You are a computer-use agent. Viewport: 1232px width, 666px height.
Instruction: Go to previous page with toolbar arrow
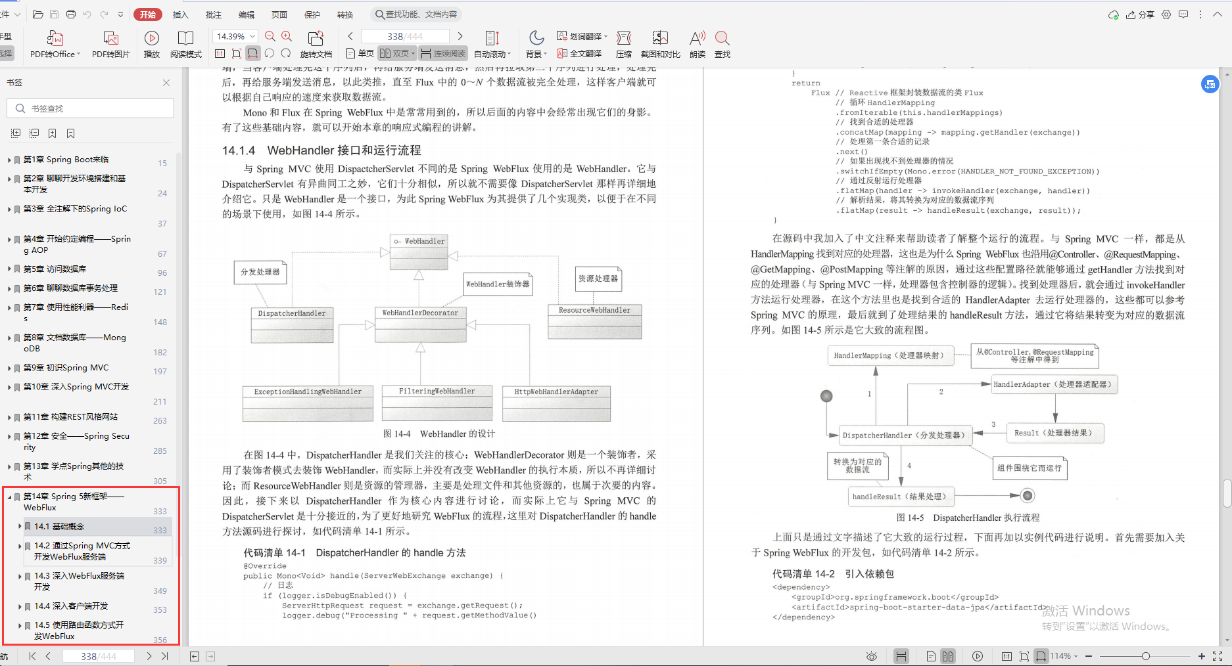pyautogui.click(x=350, y=36)
